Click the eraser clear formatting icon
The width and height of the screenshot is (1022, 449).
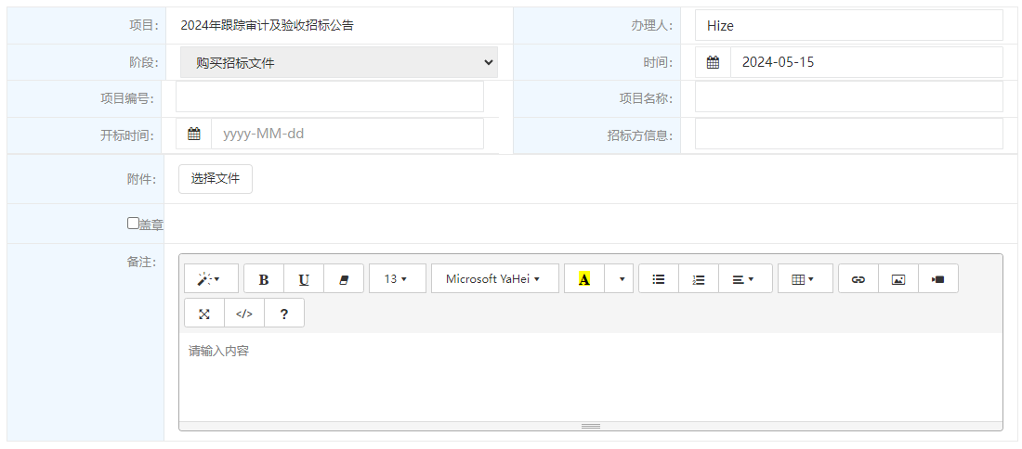(x=344, y=279)
